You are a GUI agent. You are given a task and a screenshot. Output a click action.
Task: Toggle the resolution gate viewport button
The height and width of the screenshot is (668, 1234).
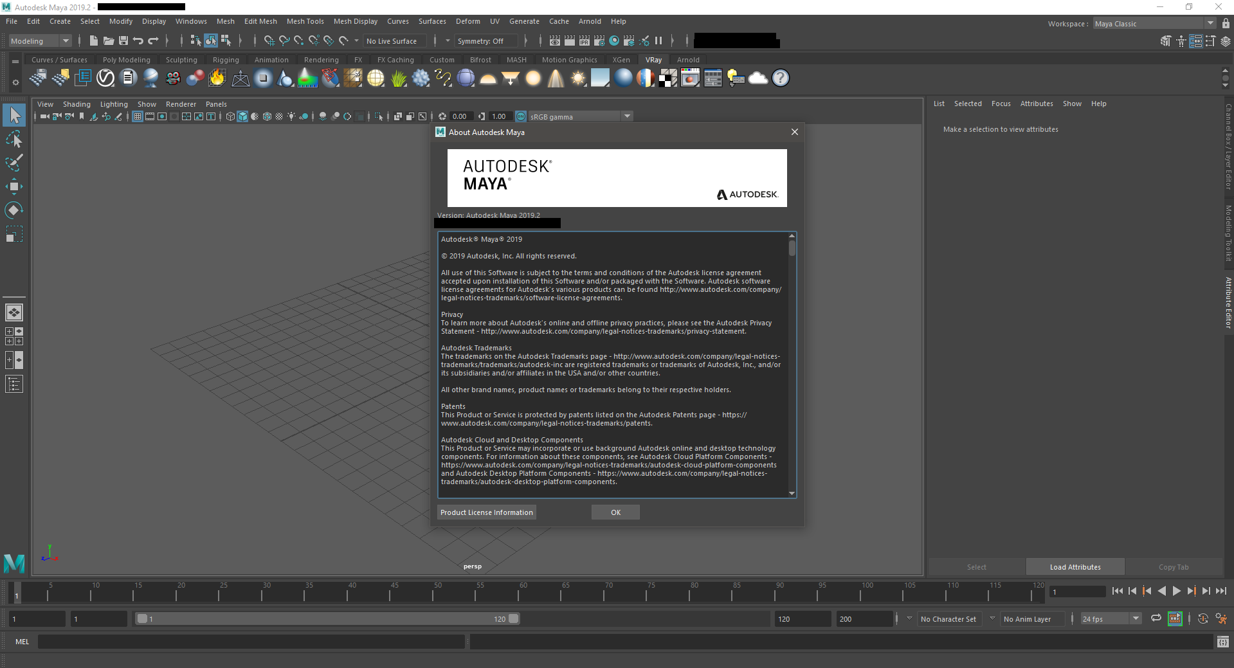(162, 116)
